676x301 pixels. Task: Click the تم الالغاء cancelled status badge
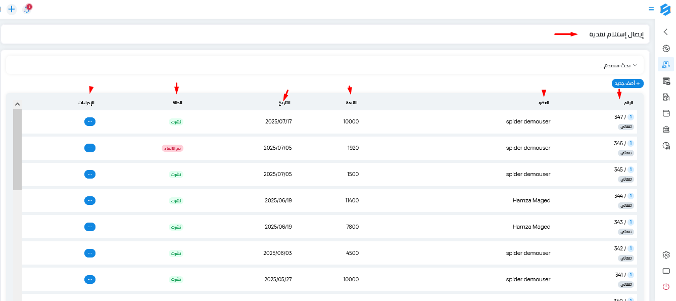[x=172, y=148]
